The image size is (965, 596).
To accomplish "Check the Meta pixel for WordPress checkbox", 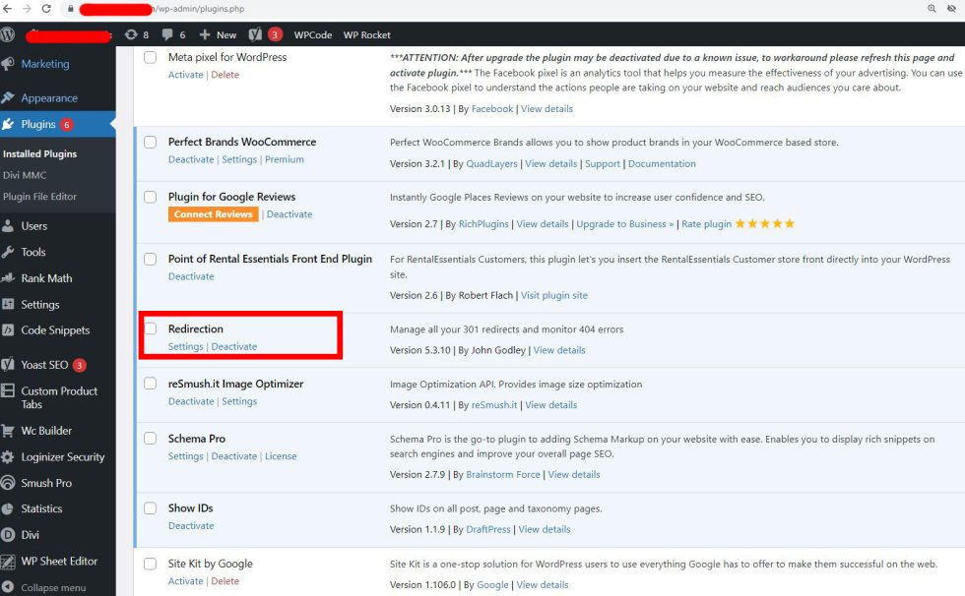I will click(x=150, y=57).
